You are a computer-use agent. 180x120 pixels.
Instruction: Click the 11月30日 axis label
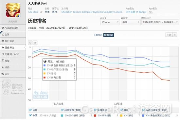[59, 104]
